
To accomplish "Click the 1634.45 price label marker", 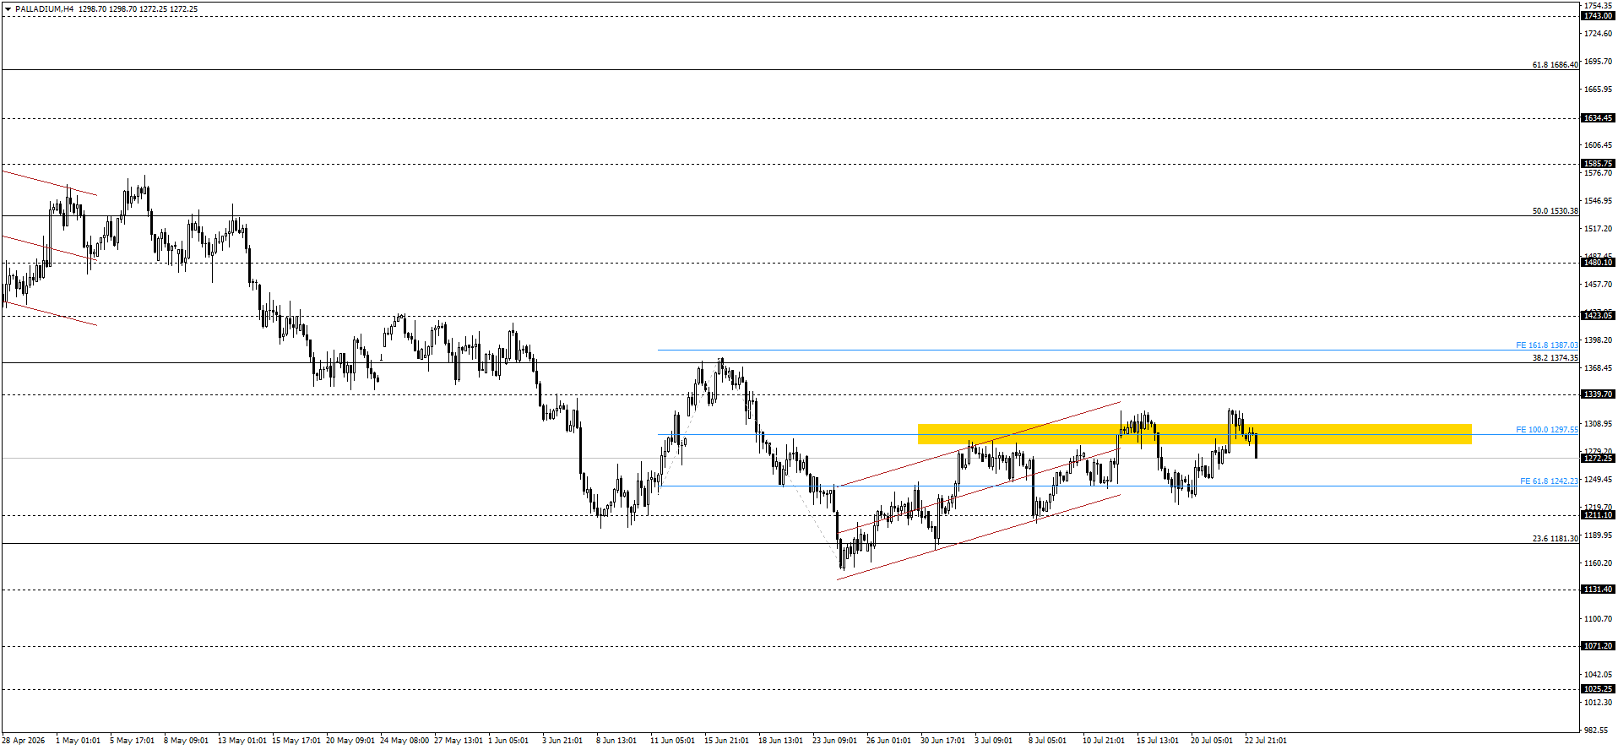I will coord(1598,118).
